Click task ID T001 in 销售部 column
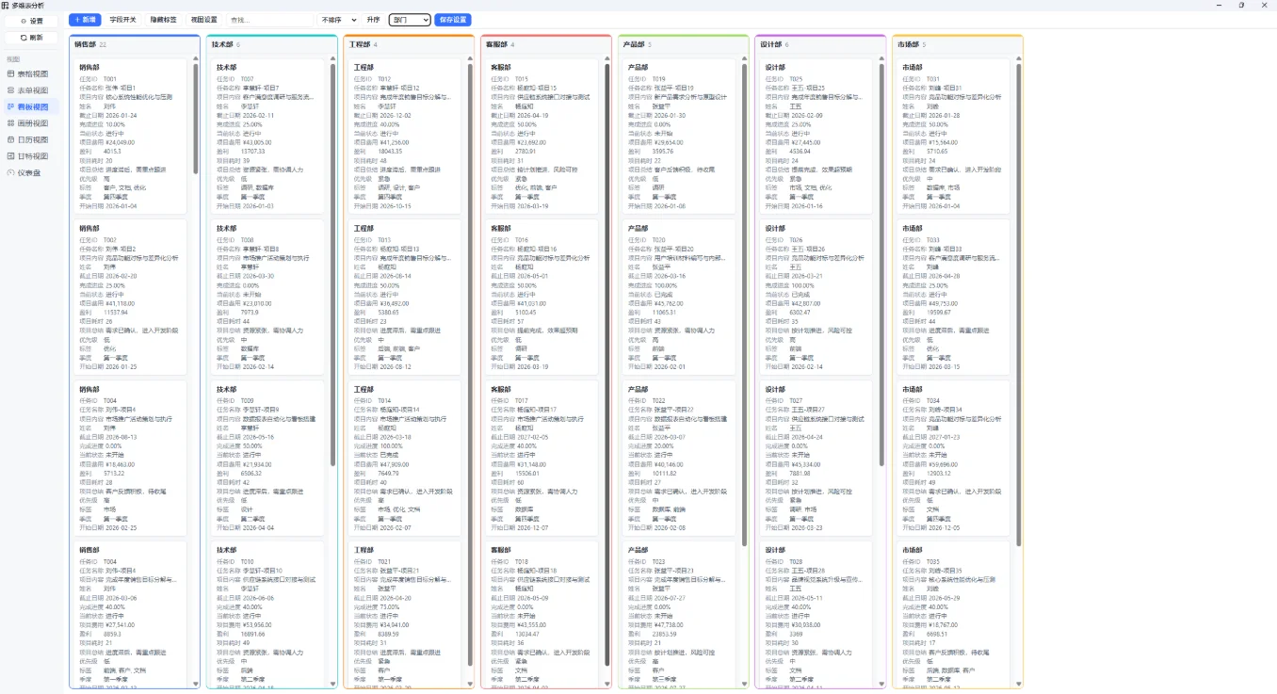Image resolution: width=1277 pixels, height=694 pixels. (110, 79)
